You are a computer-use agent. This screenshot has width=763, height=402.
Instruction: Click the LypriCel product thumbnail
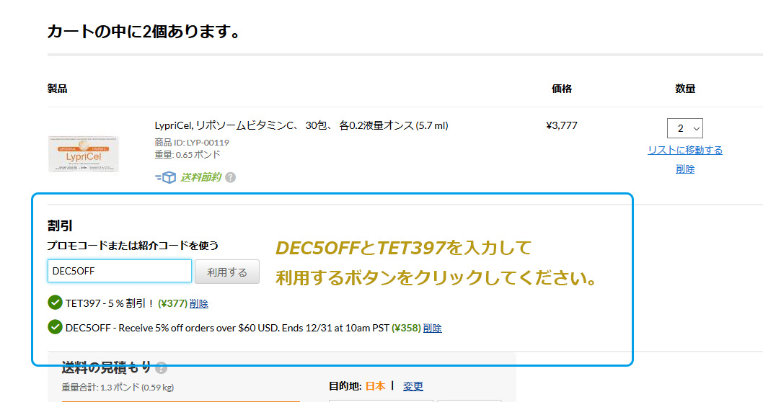coord(84,154)
